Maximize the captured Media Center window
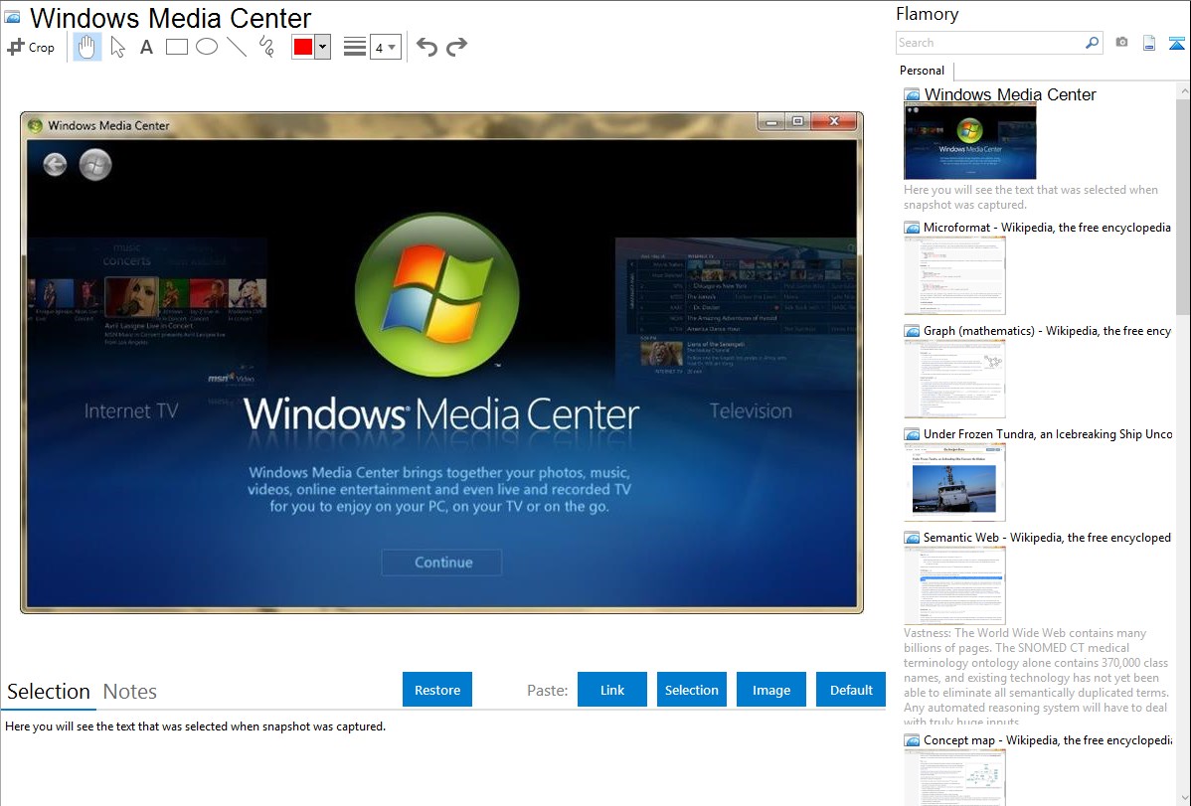This screenshot has height=806, width=1191. click(x=797, y=121)
